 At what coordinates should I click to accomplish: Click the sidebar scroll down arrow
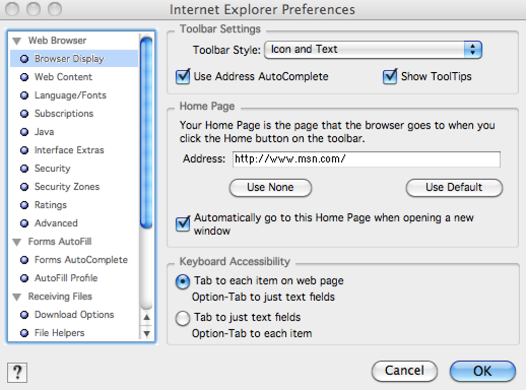pyautogui.click(x=146, y=334)
